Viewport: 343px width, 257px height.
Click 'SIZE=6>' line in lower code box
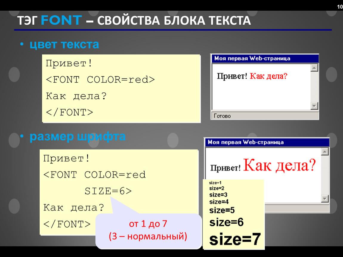[108, 191]
